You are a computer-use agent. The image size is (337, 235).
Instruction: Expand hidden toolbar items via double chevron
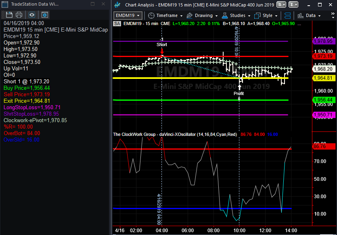332,14
